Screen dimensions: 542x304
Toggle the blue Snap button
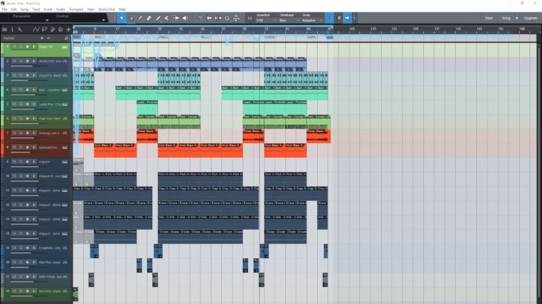pyautogui.click(x=330, y=18)
